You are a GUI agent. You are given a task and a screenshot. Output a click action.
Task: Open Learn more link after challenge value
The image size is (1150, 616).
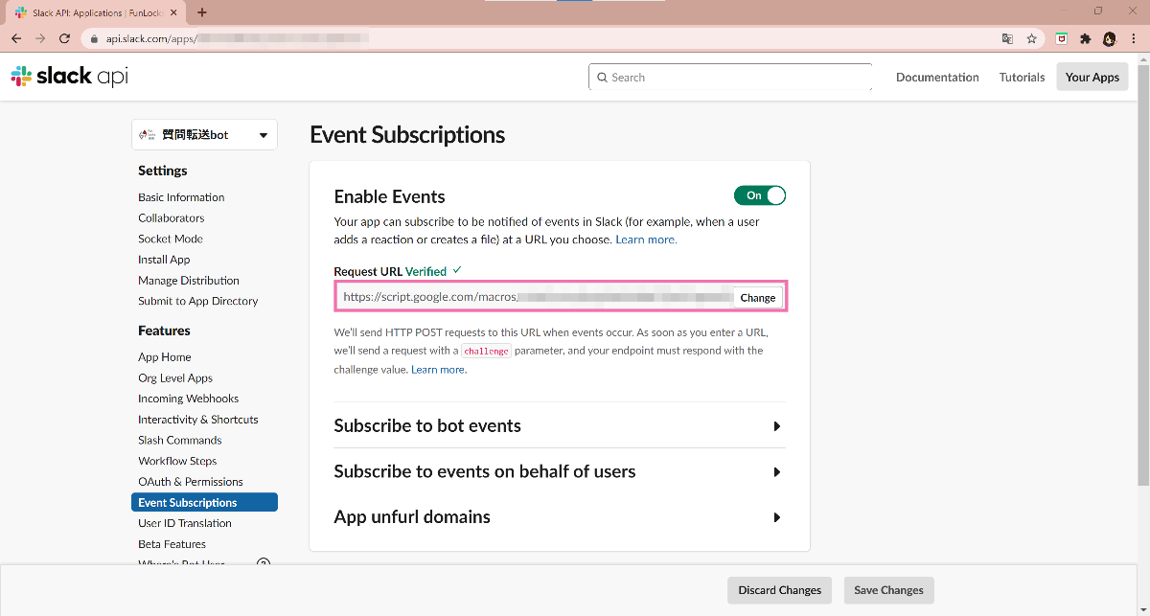[x=439, y=370]
